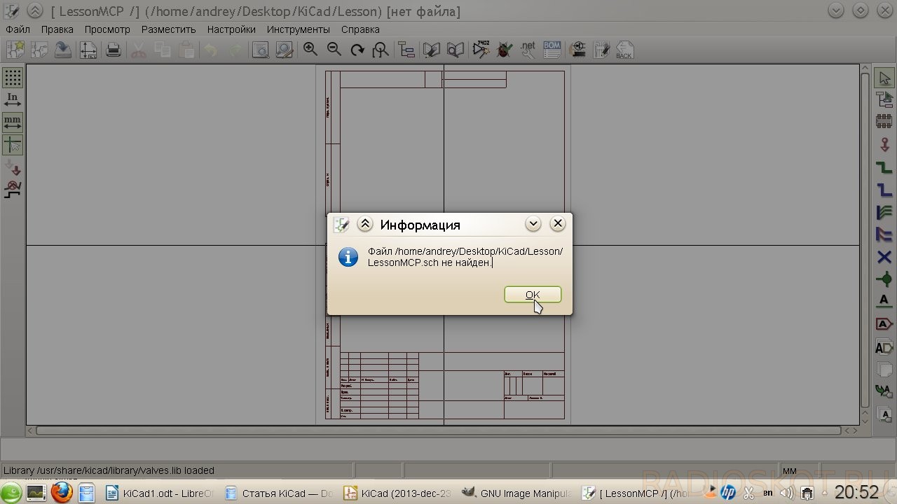Viewport: 897px width, 504px height.
Task: Click the CvPcb footprint assignment icon
Action: [577, 50]
